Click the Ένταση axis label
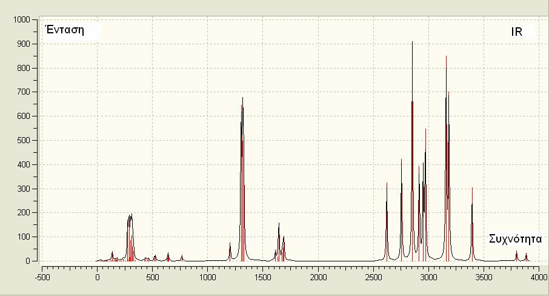Image resolution: width=549 pixels, height=296 pixels. [x=65, y=30]
